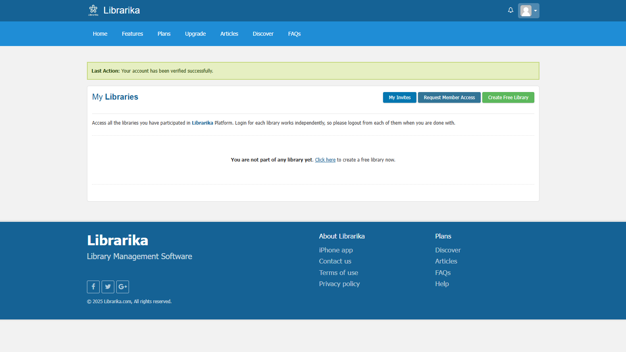Click the Request Member Access button

pyautogui.click(x=449, y=98)
